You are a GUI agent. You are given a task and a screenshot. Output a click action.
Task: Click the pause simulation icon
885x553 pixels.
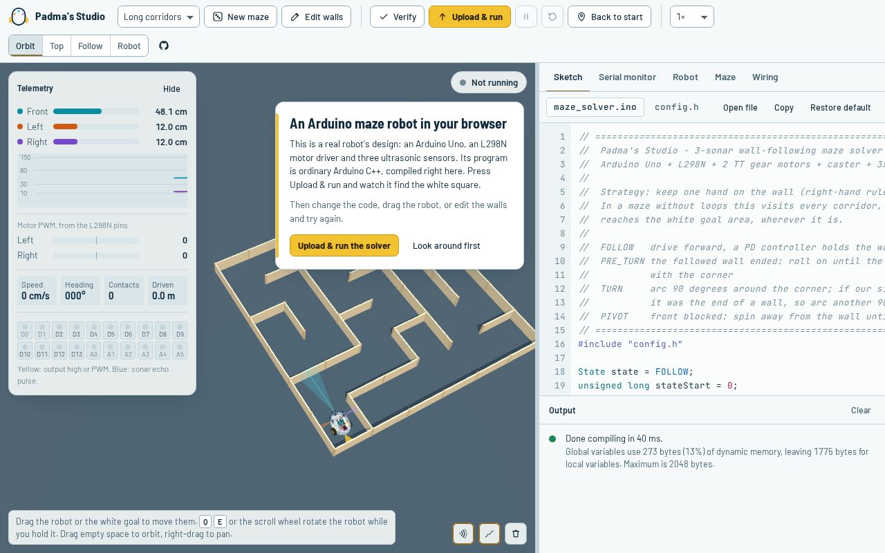coord(526,17)
